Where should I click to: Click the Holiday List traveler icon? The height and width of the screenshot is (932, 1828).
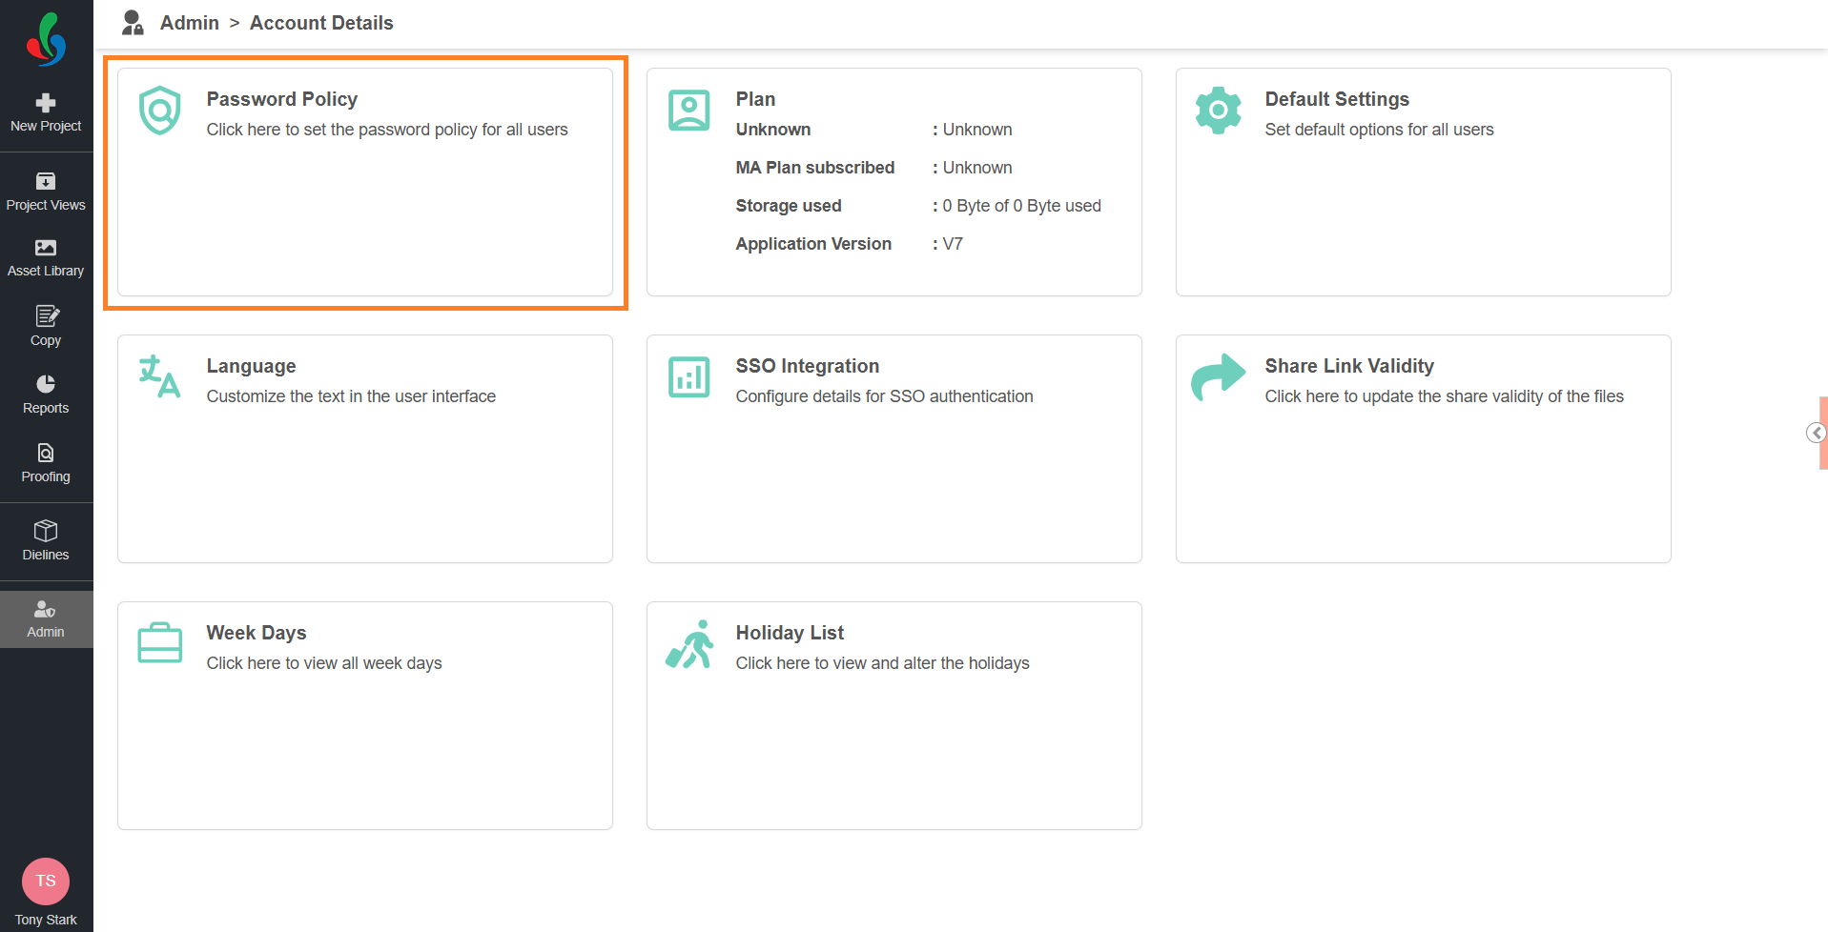pos(689,644)
